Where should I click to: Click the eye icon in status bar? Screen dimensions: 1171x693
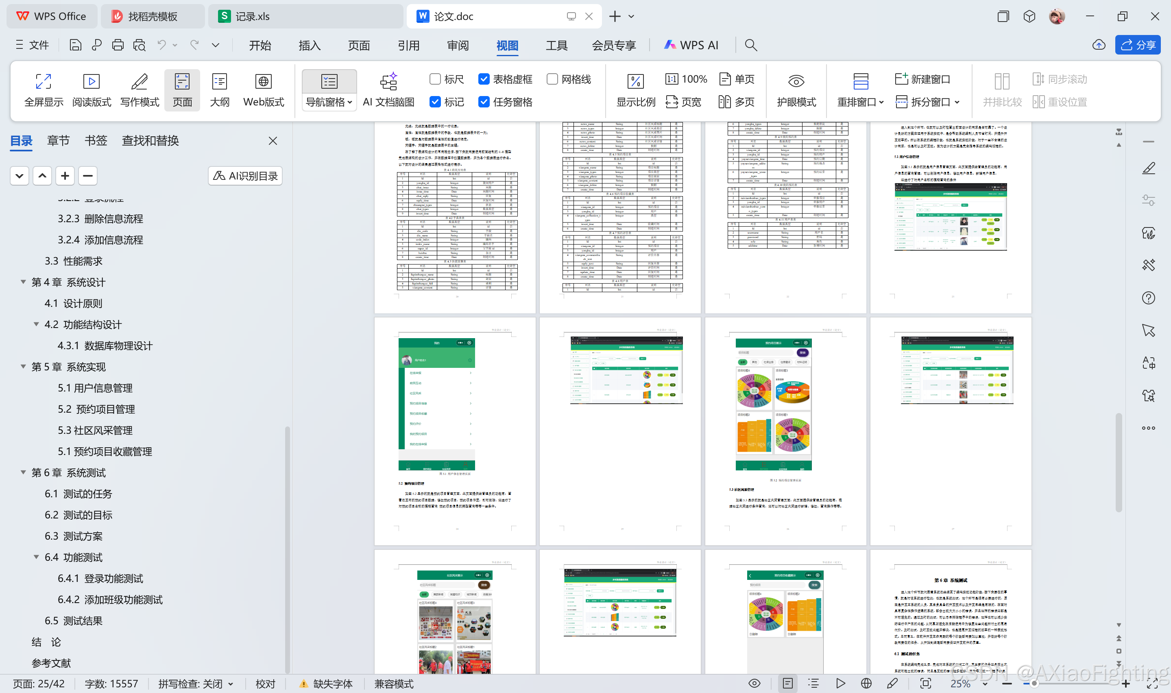[754, 684]
